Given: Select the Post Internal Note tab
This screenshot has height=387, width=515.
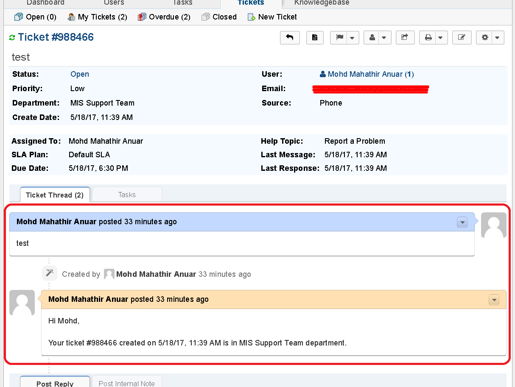Looking at the screenshot, I should [126, 383].
